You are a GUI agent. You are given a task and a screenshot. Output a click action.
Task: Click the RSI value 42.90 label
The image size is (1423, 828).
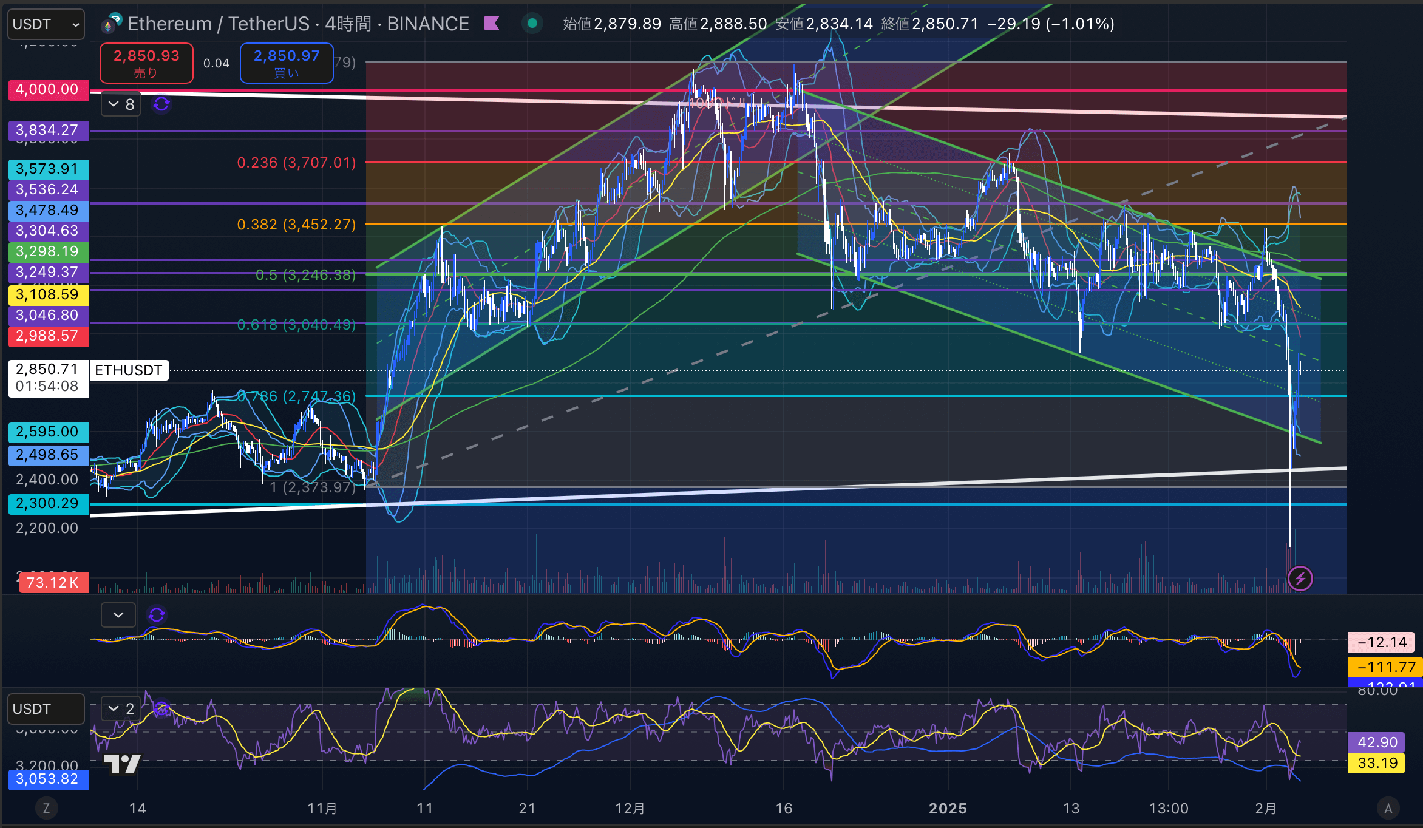1376,742
